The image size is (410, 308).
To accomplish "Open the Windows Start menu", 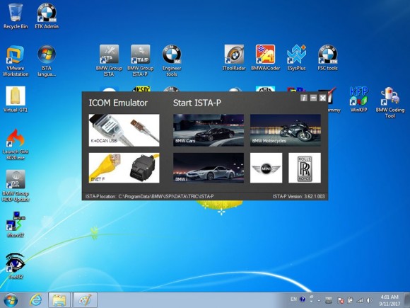I will 11,300.
